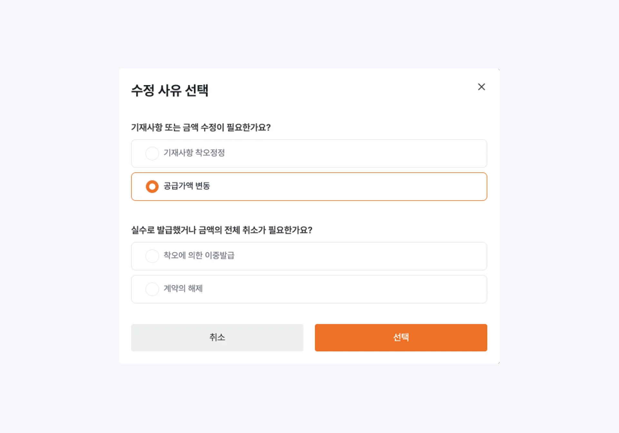Enable the 착오에 의한 이중발급 radio circle
Screen dimensions: 619x433
pyautogui.click(x=152, y=256)
